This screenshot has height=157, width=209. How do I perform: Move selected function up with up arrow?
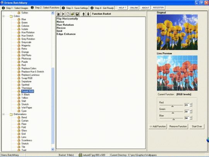pyautogui.click(x=84, y=14)
